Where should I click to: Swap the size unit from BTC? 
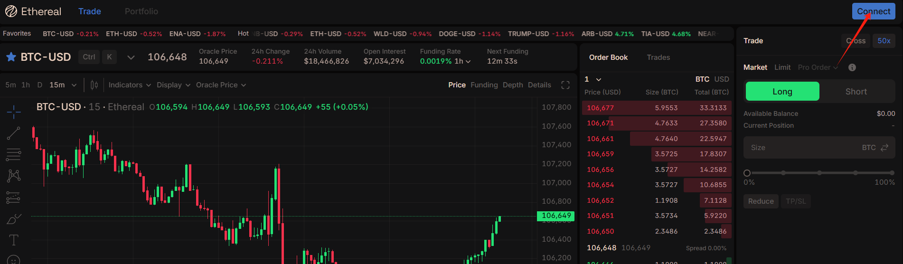coord(884,148)
